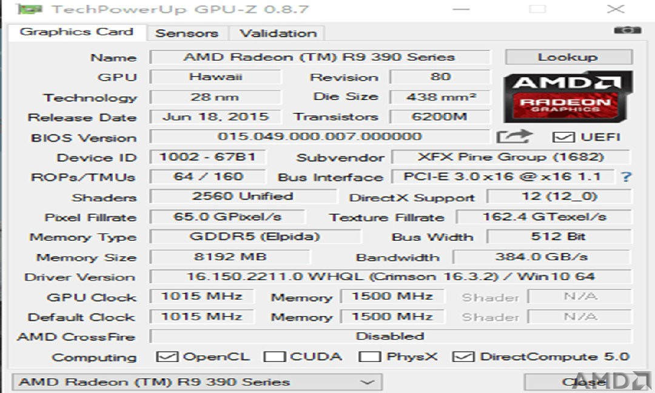Click the "DirectX Support" label

click(412, 198)
